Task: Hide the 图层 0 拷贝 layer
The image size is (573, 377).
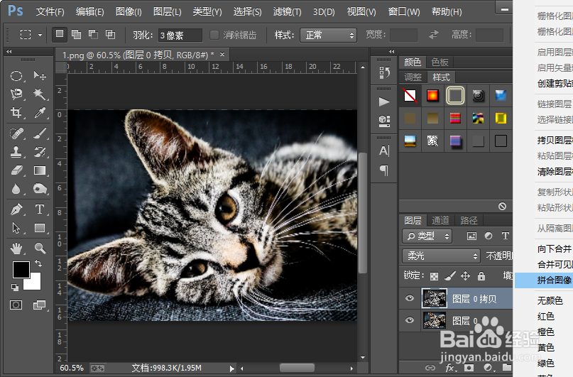Action: click(x=410, y=298)
